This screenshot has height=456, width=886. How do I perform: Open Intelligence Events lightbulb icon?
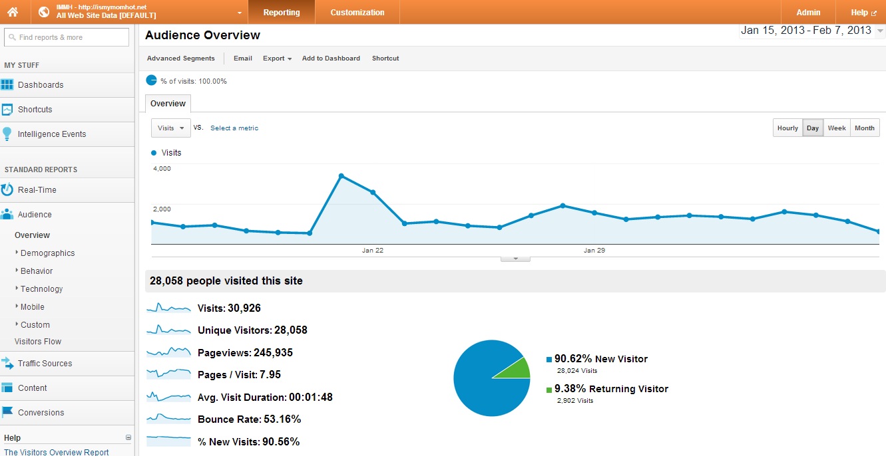click(7, 134)
